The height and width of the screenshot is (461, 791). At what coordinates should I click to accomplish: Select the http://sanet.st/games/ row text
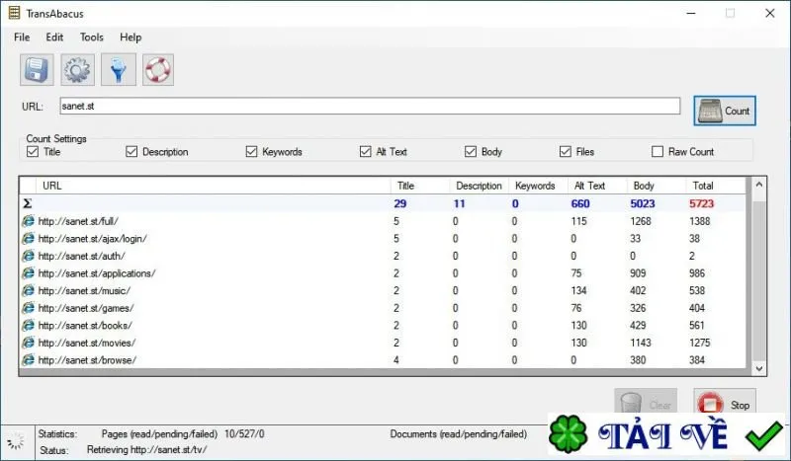click(x=86, y=308)
